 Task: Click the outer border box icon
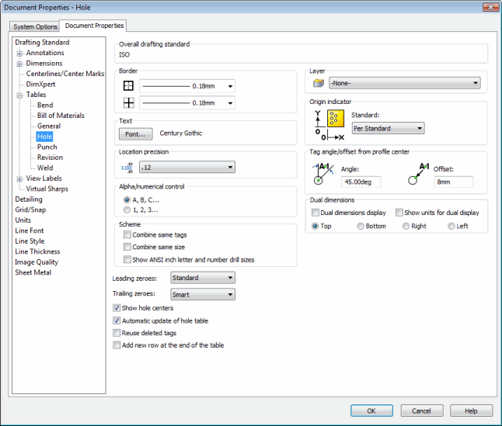click(x=128, y=85)
